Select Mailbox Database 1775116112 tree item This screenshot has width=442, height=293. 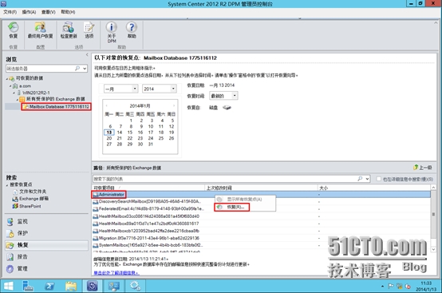coord(57,107)
